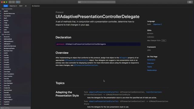
Task: Toggle the navigator sidebar button
Action: 18,2
